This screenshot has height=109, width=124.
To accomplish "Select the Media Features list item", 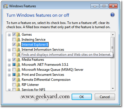I will (33, 60).
